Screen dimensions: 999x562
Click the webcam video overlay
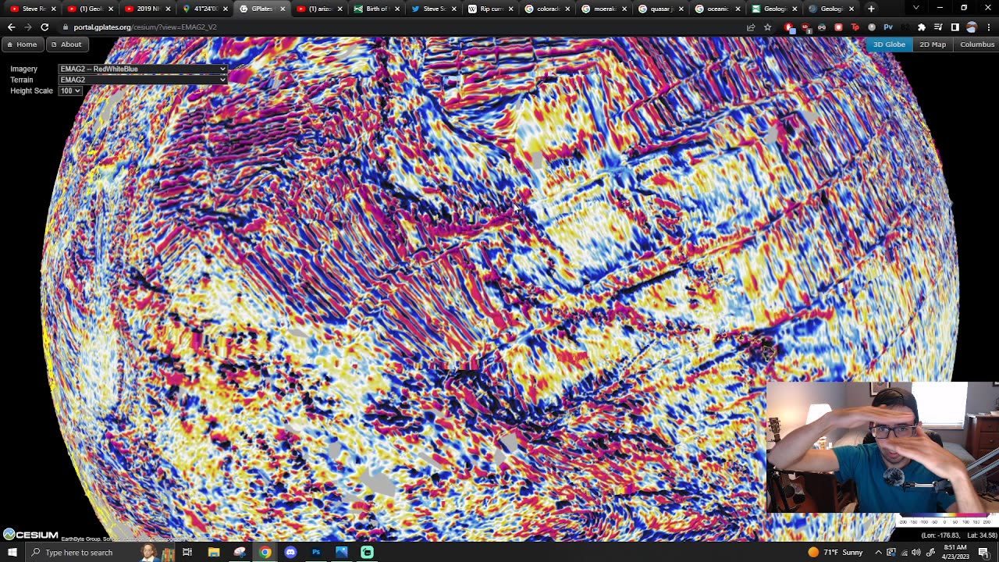click(882, 447)
